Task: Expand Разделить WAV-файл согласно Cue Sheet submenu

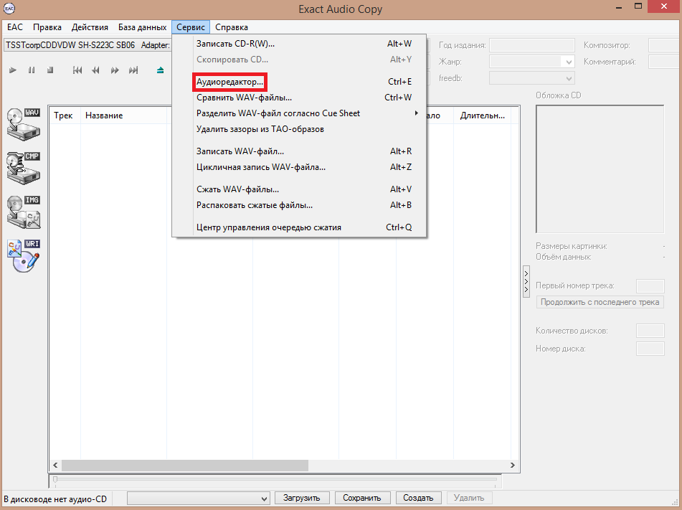Action: (299, 113)
